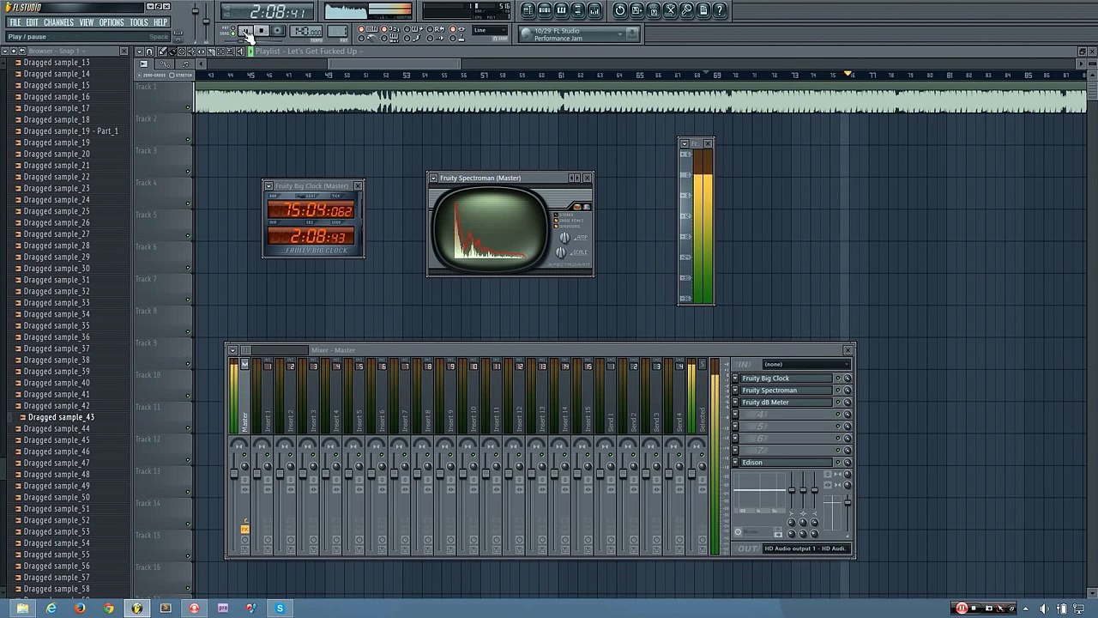
Task: Toggle the Fruity Spectroman slot enable LED
Action: (x=838, y=391)
